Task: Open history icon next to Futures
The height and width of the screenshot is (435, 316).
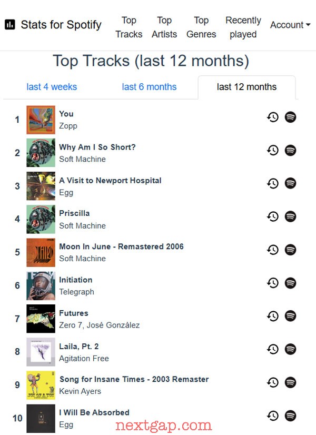Action: (273, 316)
